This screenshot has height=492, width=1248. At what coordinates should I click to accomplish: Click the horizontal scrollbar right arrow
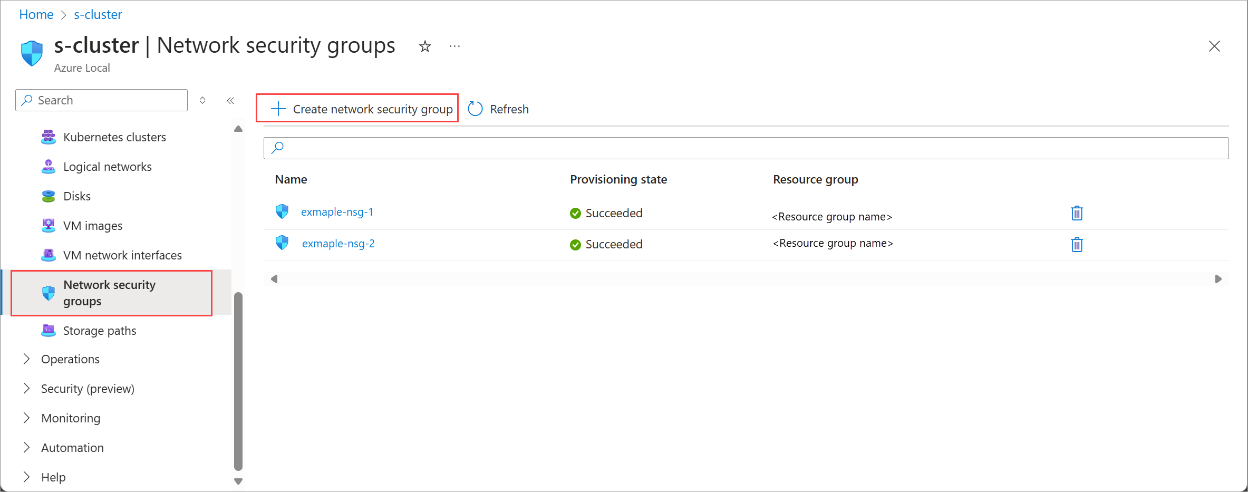[x=1218, y=279]
